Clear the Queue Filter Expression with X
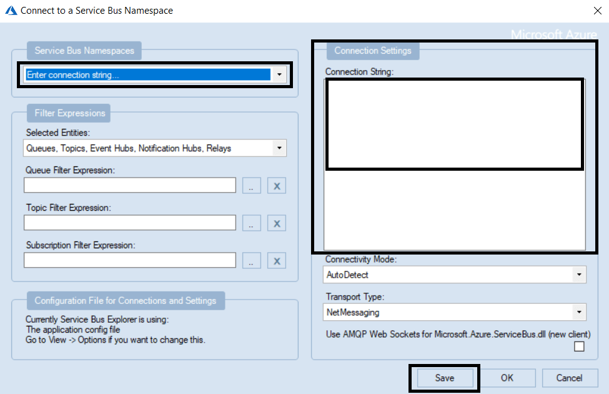The width and height of the screenshot is (609, 394). pos(276,185)
